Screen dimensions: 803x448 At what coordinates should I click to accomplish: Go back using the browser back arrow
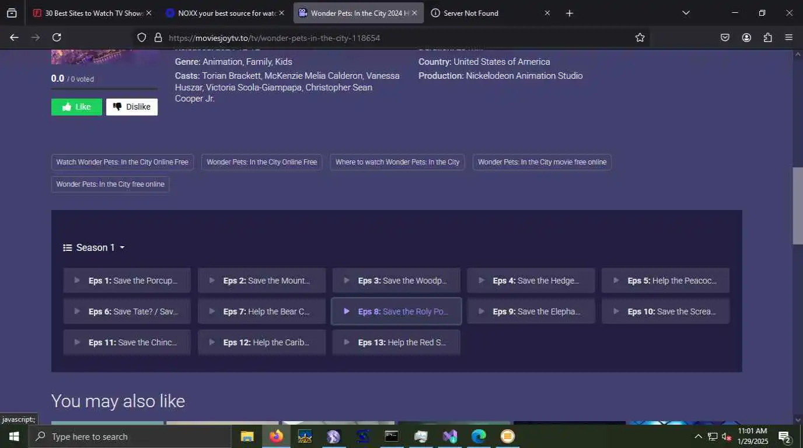point(14,37)
